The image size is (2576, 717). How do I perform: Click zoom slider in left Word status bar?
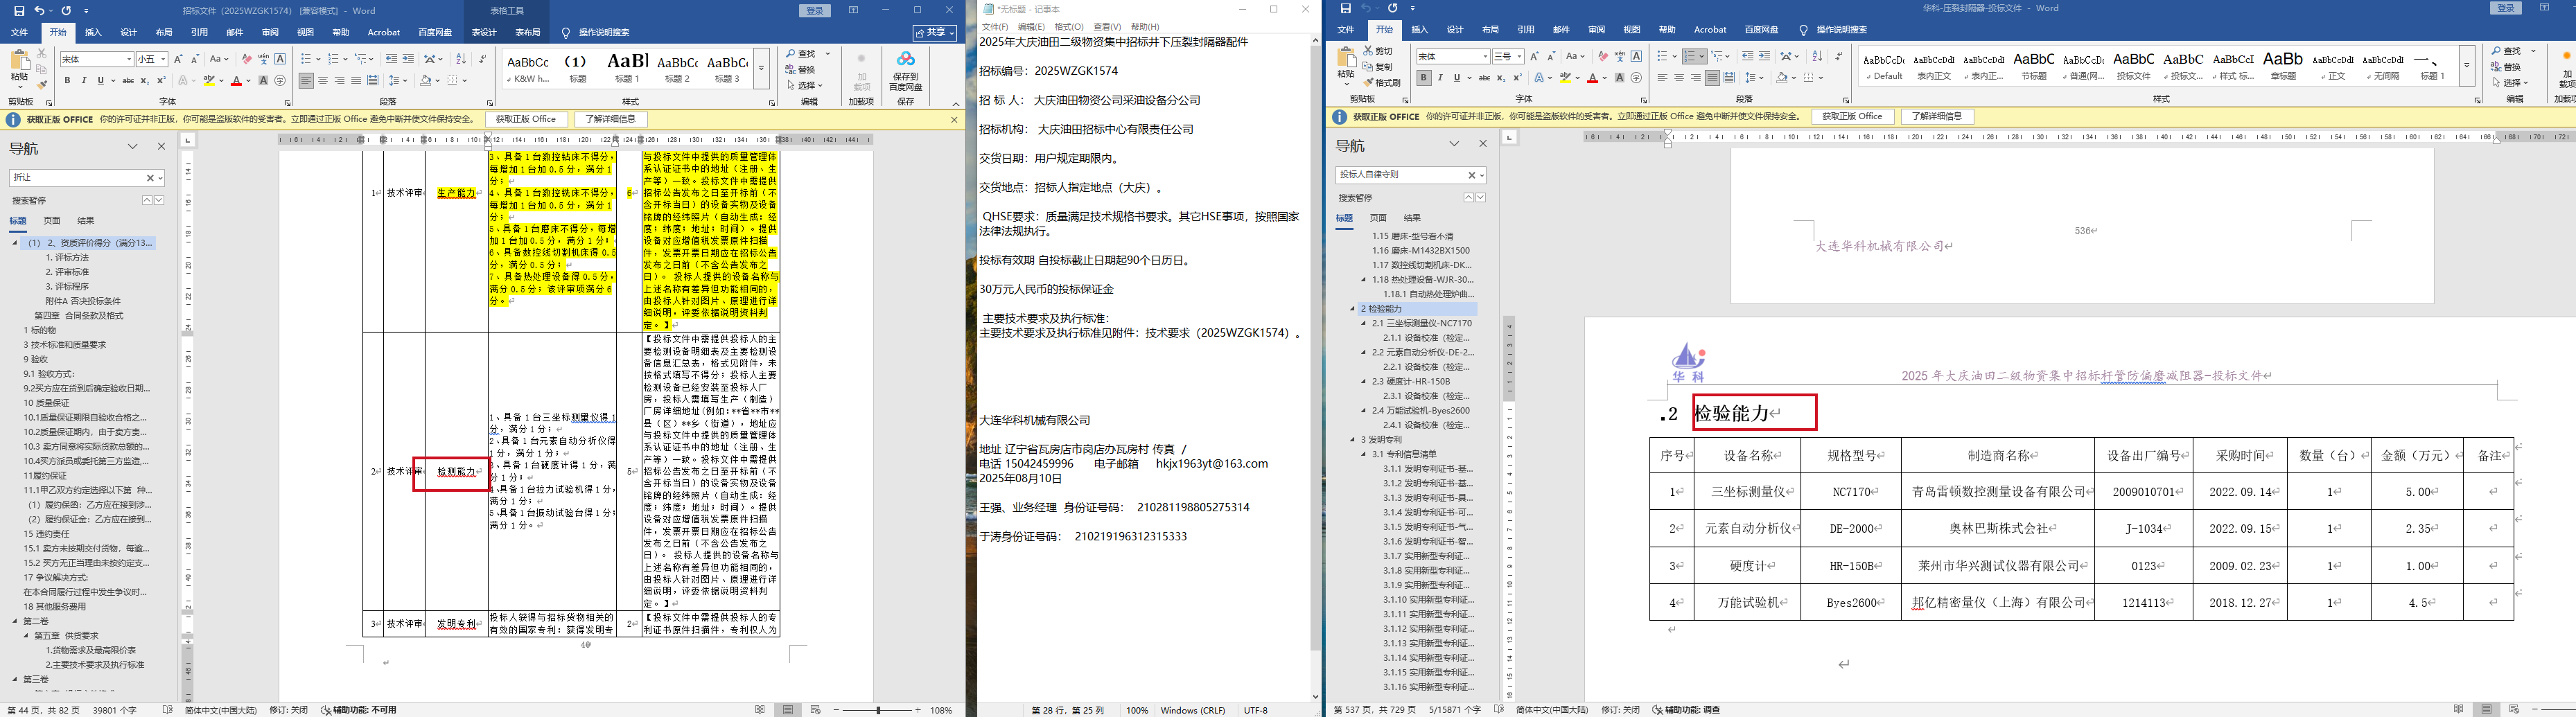point(879,710)
